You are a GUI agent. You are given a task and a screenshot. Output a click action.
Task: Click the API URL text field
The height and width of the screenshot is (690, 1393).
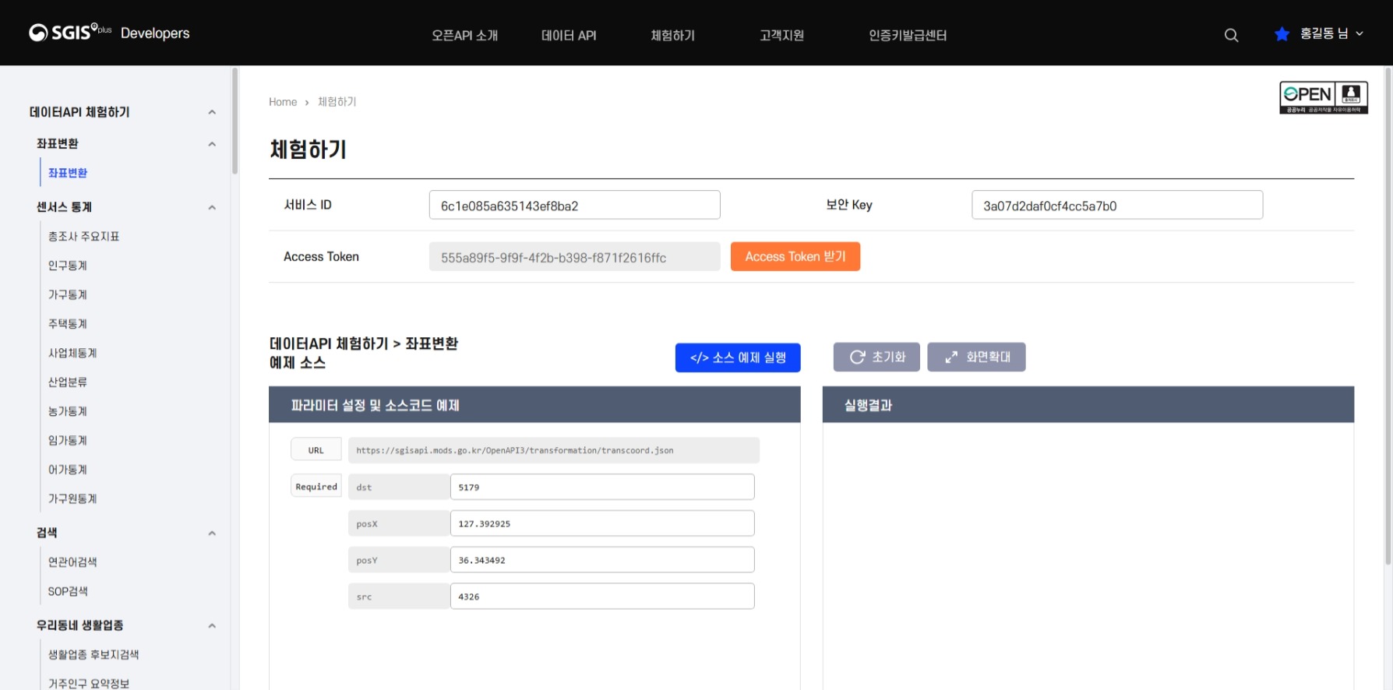(554, 450)
